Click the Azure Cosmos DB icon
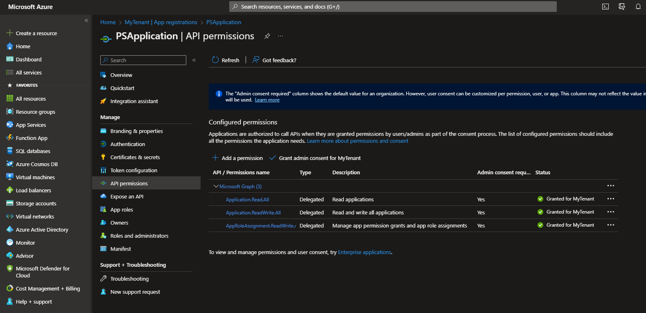Viewport: 646px width, 313px height. pos(10,164)
